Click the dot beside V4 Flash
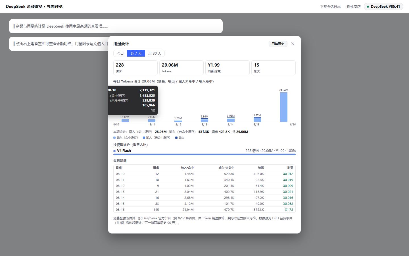This screenshot has height=256, width=409. (x=114, y=151)
